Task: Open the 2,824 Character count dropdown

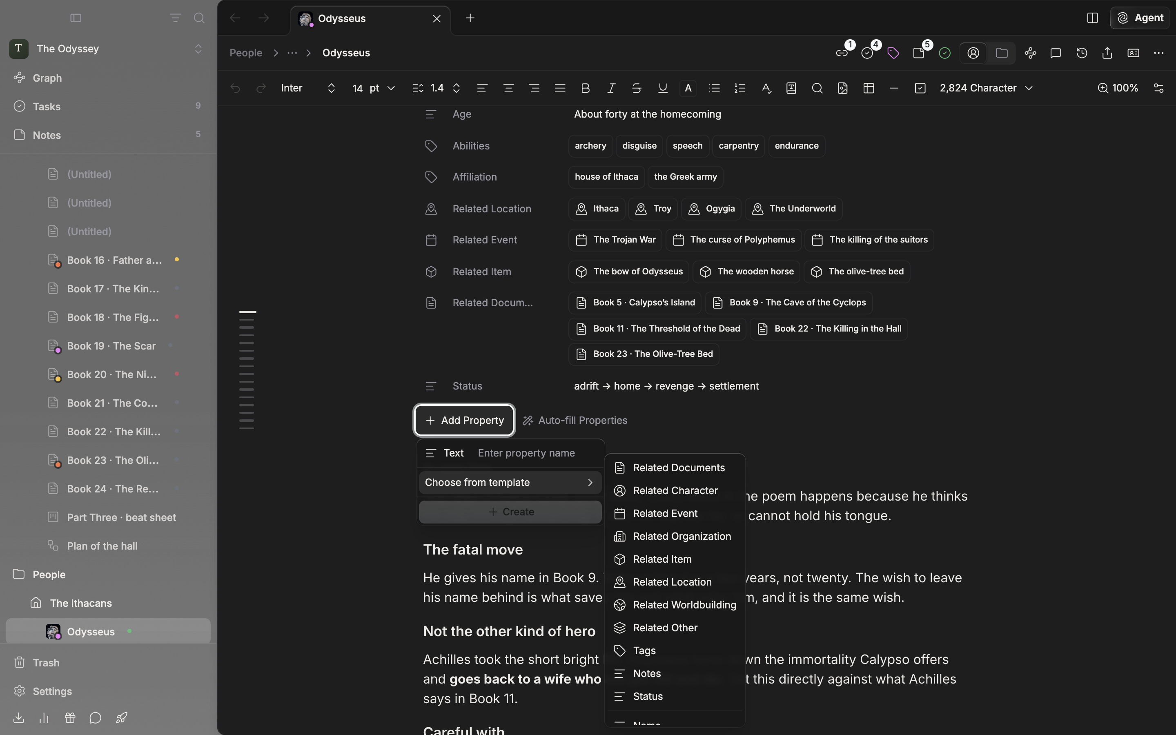Action: [x=986, y=88]
